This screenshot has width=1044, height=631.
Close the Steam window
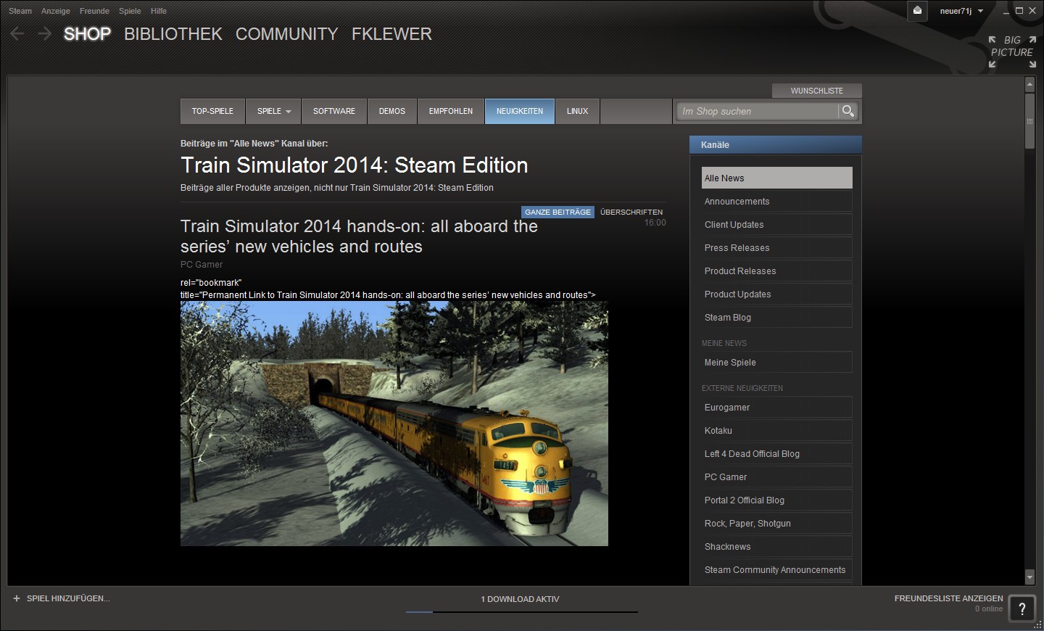[1032, 11]
